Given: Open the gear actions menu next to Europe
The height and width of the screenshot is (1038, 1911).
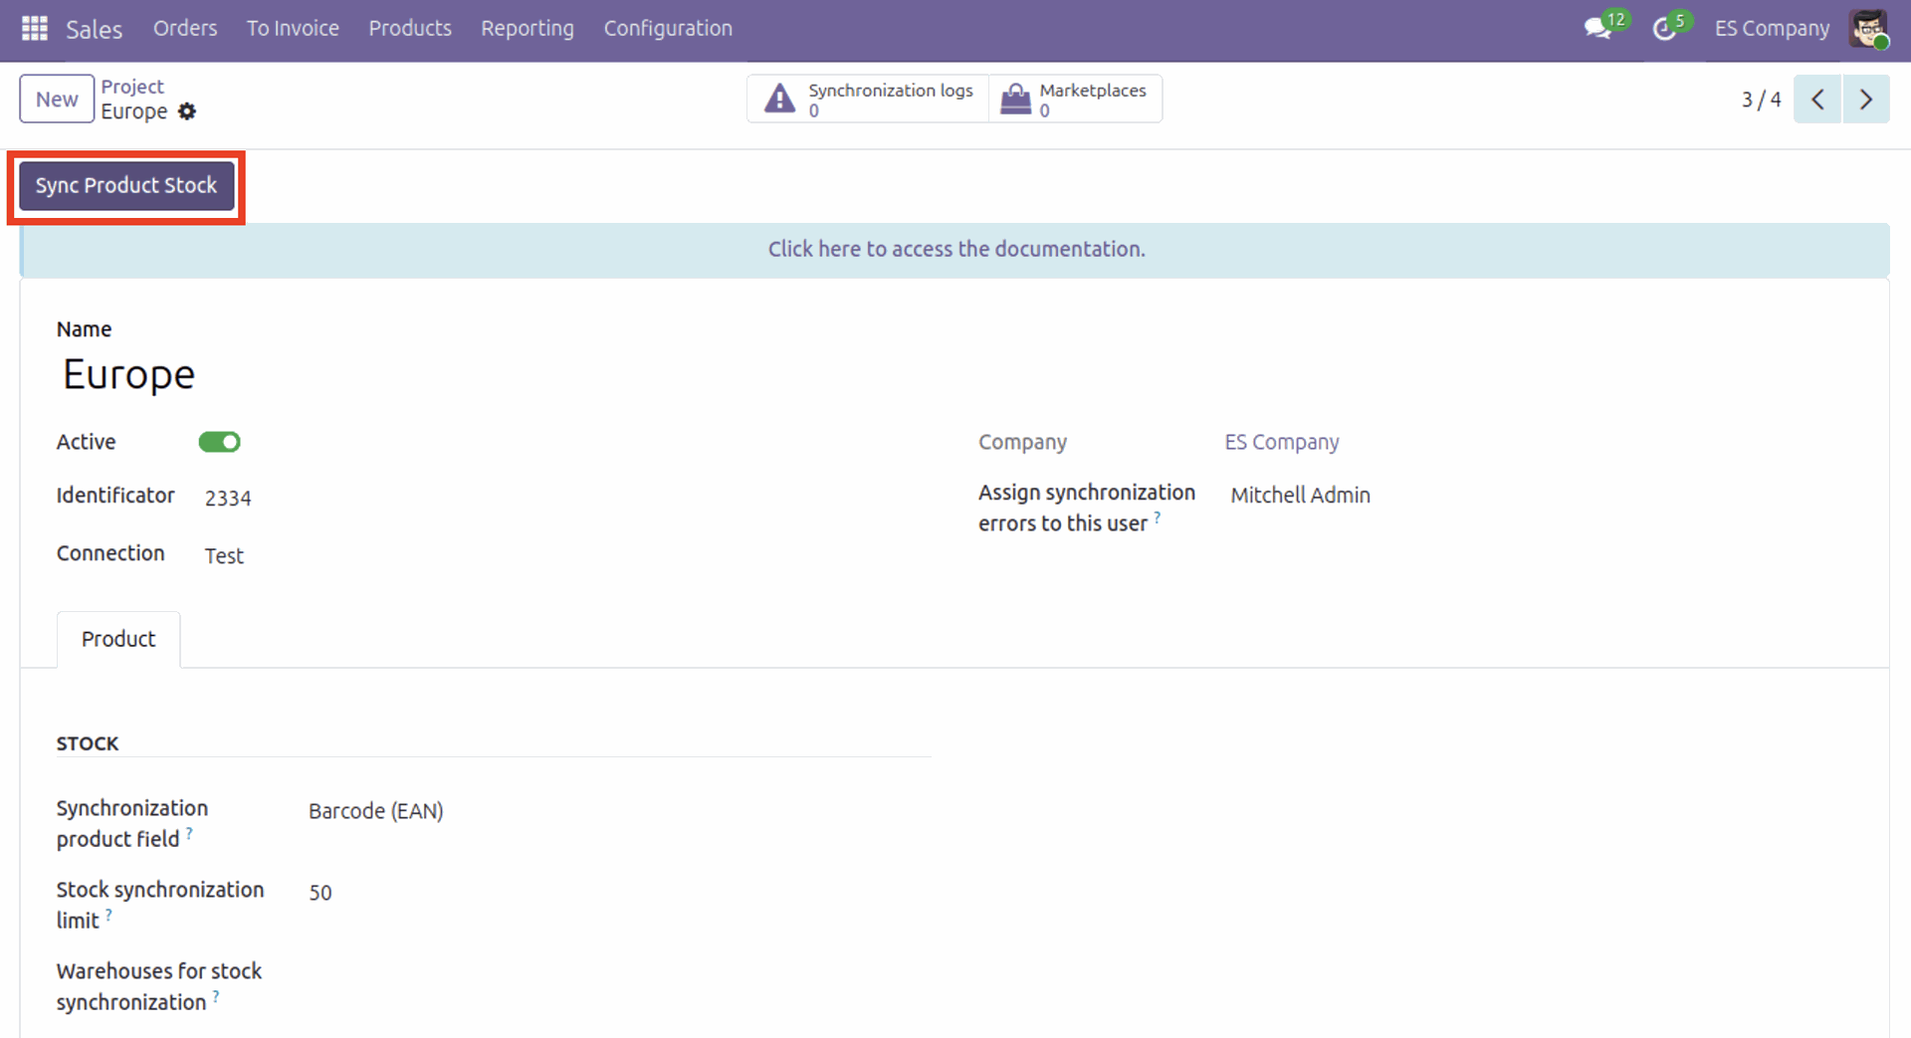Looking at the screenshot, I should tap(187, 111).
